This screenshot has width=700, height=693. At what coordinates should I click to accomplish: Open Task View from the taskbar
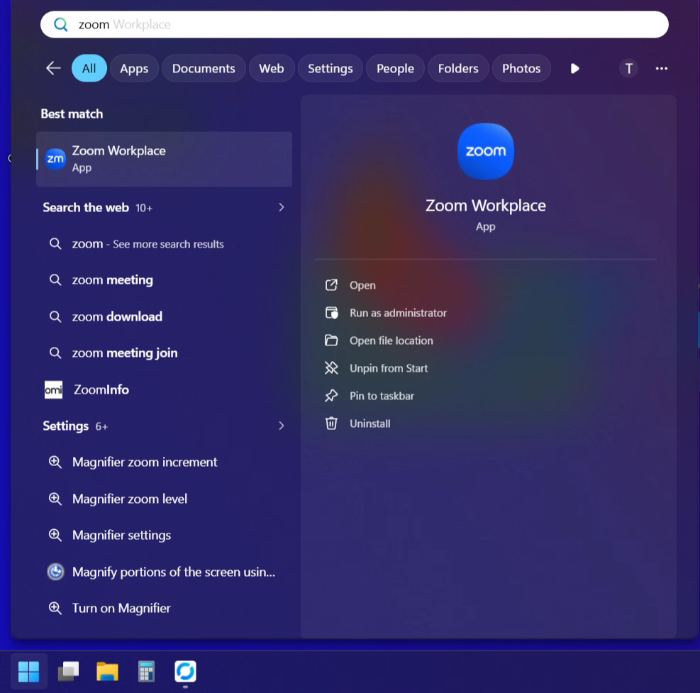pos(68,671)
